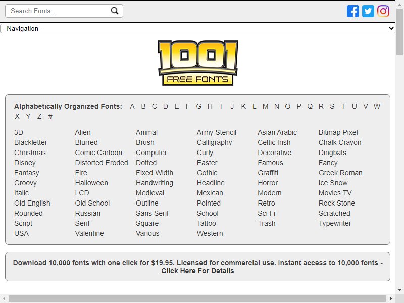View the Retro fonts category
Image resolution: width=404 pixels, height=303 pixels.
(x=266, y=203)
